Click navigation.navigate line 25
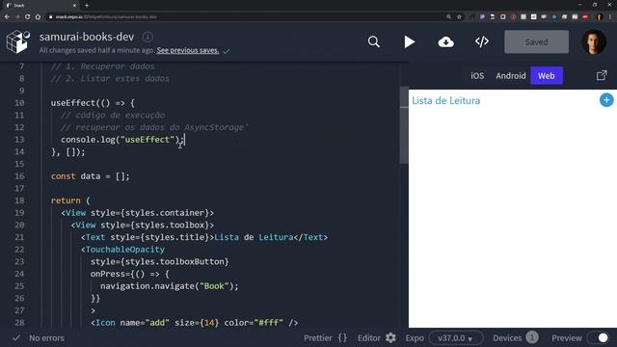Screen dimensions: 617x347 pyautogui.click(x=170, y=286)
